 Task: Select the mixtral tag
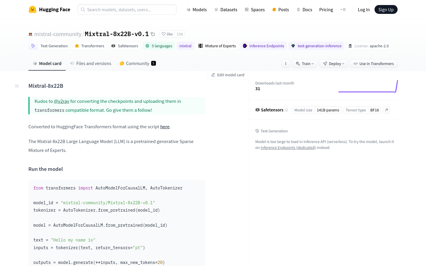click(185, 46)
